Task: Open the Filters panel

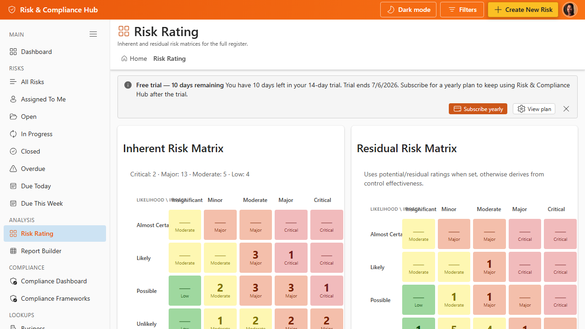Action: click(x=462, y=10)
